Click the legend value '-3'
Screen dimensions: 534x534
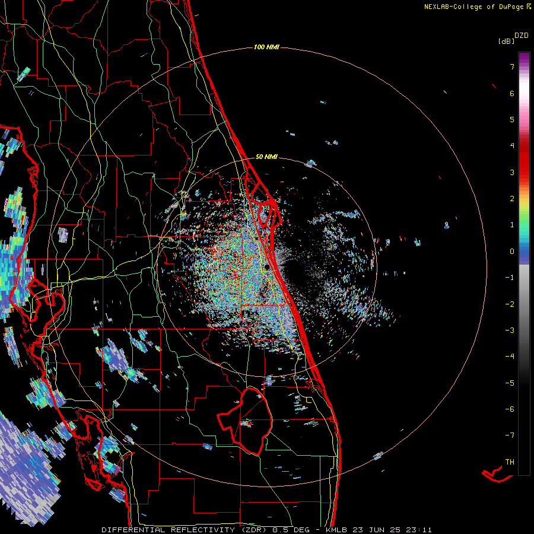coord(510,330)
